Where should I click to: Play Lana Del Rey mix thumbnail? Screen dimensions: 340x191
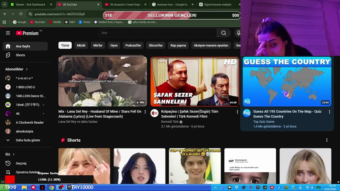pyautogui.click(x=103, y=81)
